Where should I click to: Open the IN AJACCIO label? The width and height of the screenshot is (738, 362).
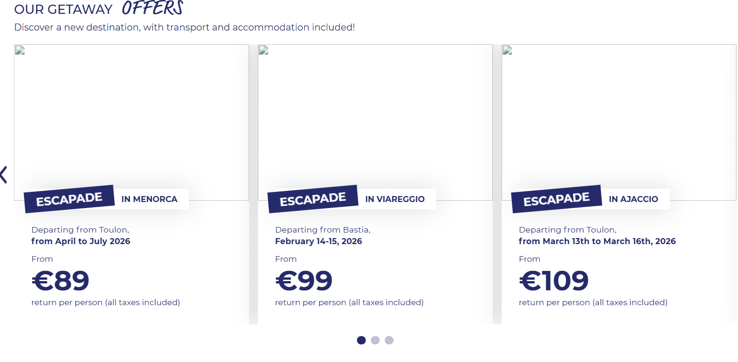[x=633, y=199]
